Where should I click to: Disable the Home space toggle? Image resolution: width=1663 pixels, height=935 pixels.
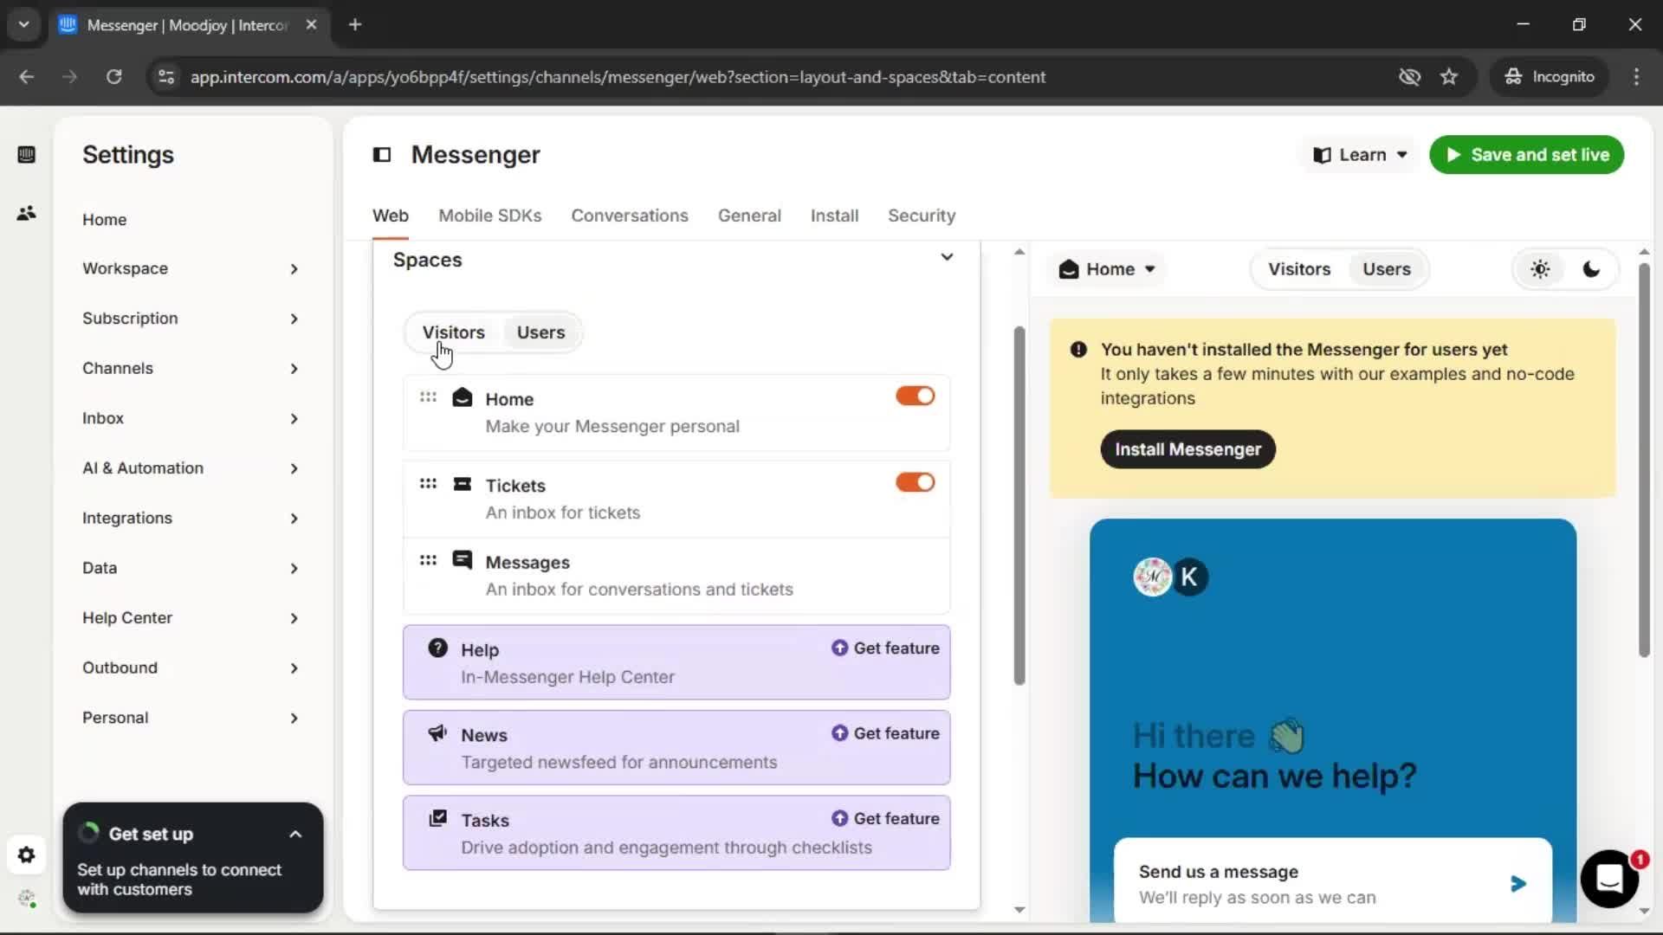point(916,397)
